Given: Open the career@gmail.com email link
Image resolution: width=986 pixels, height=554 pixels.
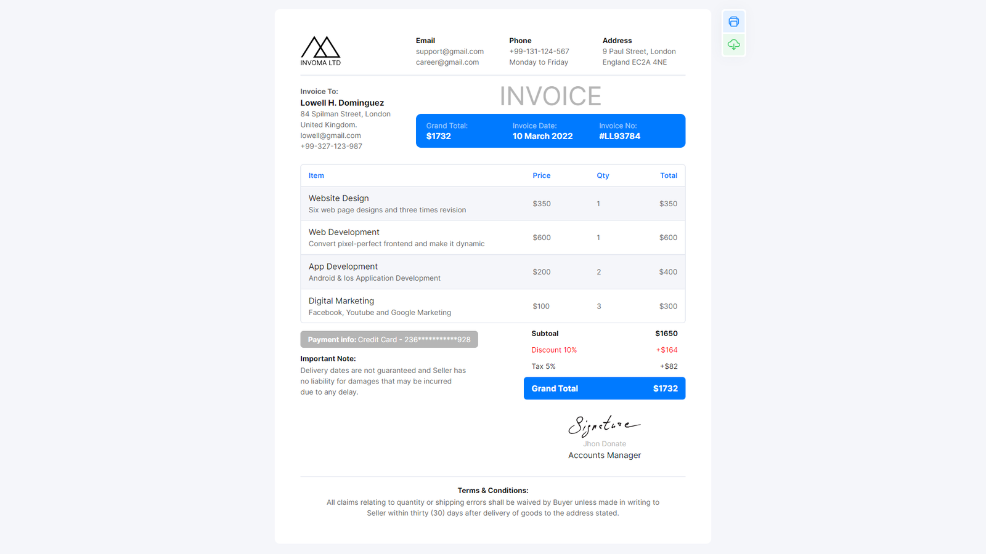Looking at the screenshot, I should (446, 62).
